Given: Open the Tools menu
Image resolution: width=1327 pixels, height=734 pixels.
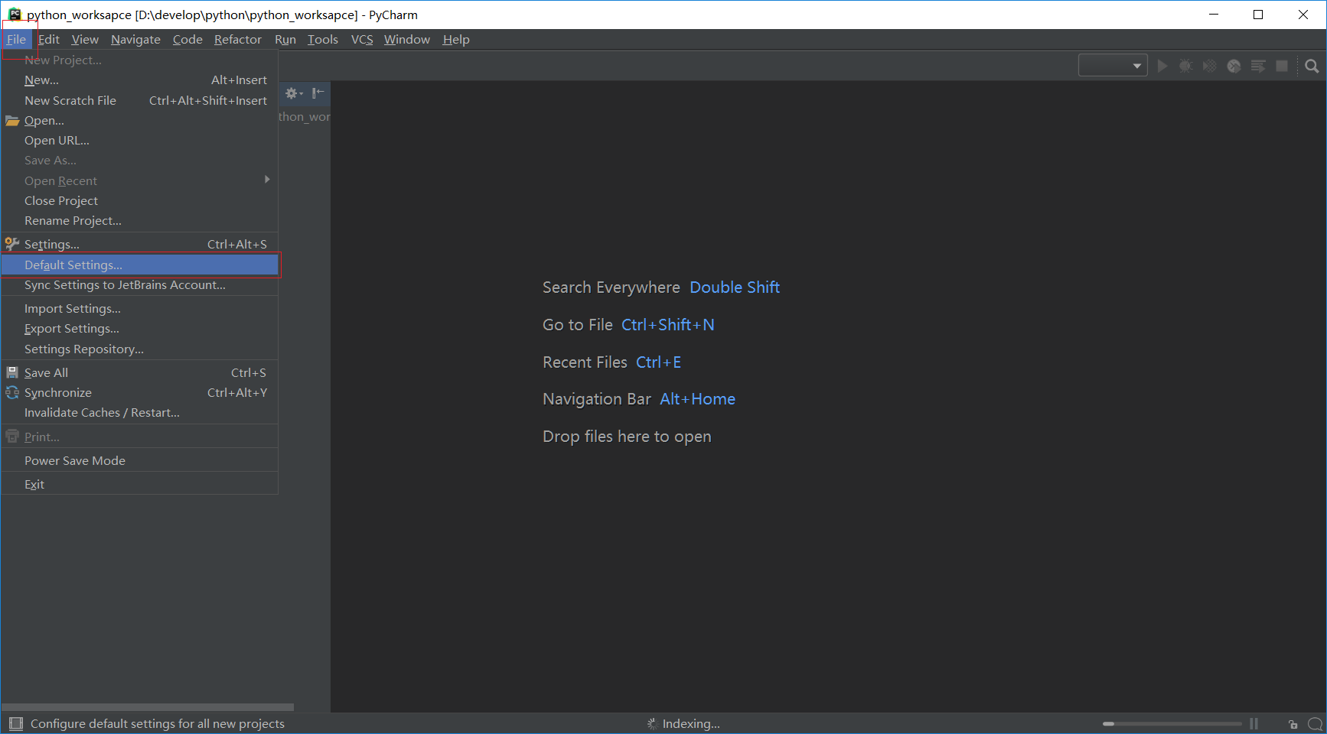Looking at the screenshot, I should coord(323,39).
